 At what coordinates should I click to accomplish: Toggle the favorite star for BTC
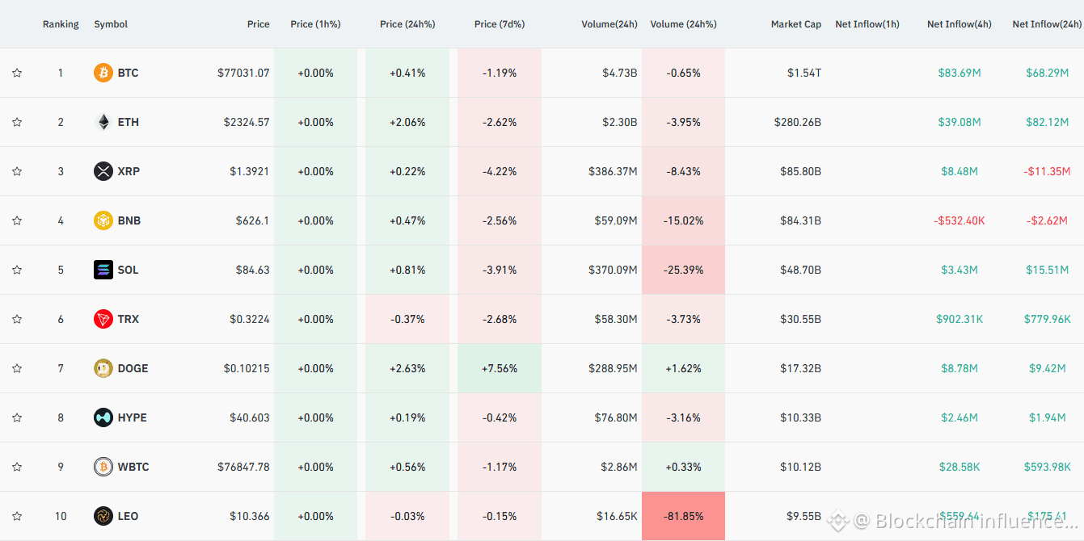coord(17,73)
